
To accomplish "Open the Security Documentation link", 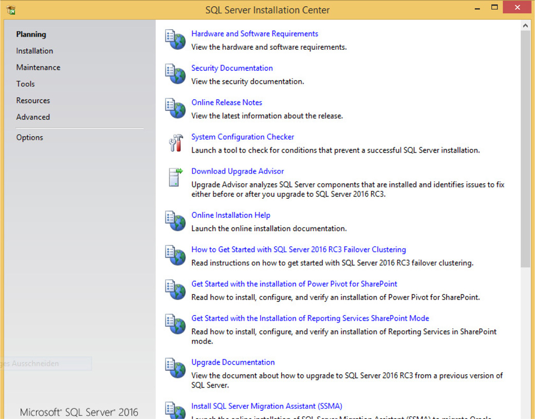I will [x=232, y=68].
